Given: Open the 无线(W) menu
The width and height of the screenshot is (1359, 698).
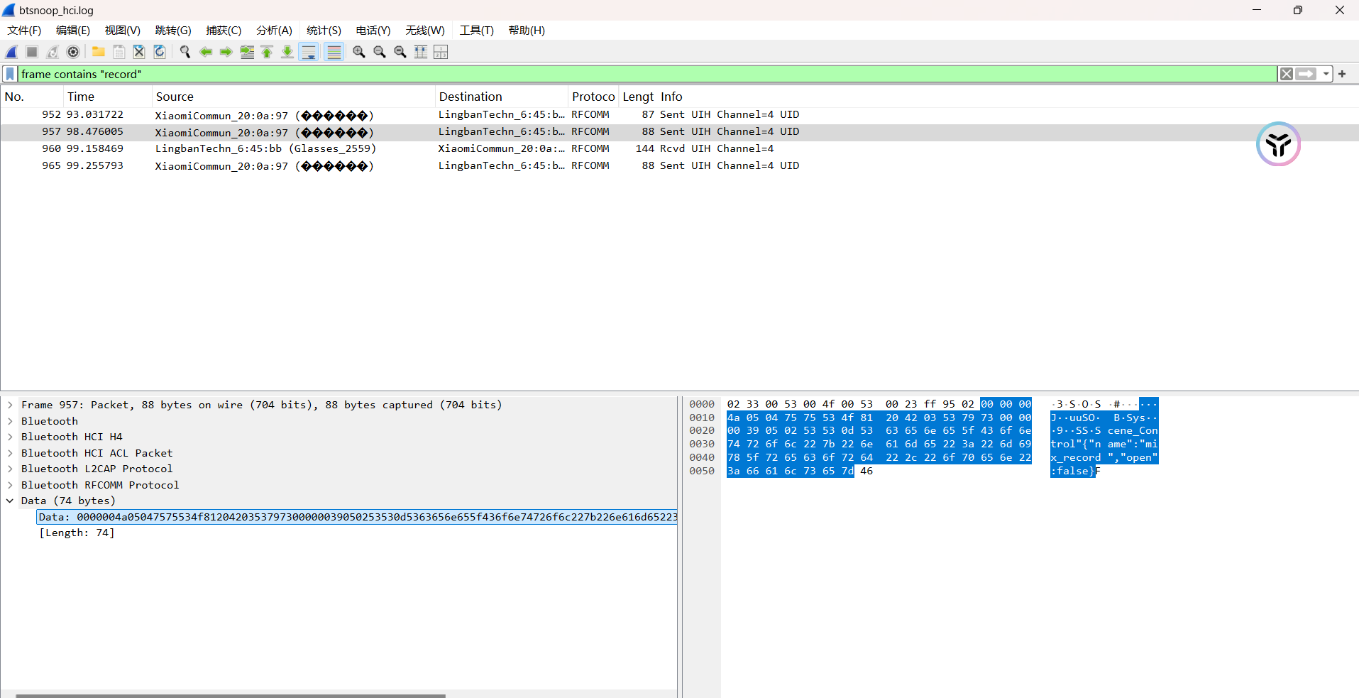Looking at the screenshot, I should click(x=425, y=31).
